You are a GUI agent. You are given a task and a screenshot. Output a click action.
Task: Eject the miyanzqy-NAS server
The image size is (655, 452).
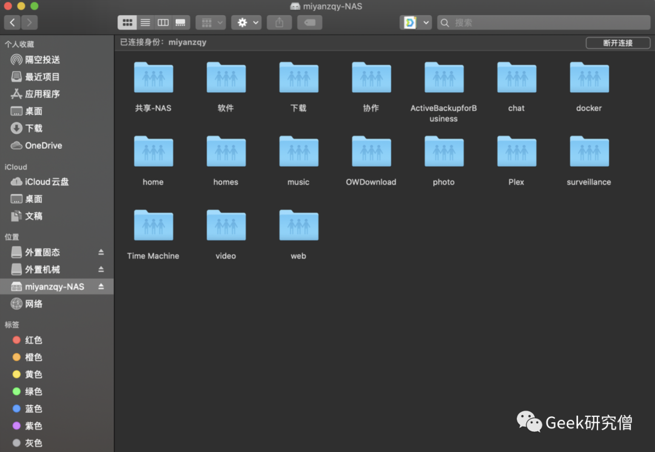coord(101,286)
